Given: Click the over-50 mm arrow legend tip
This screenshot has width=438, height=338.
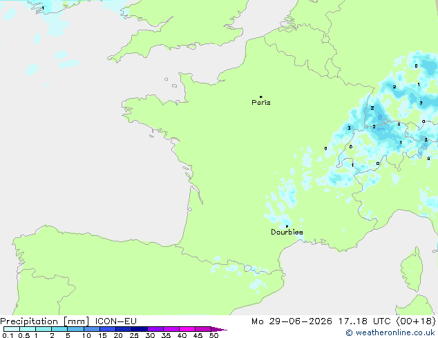Looking at the screenshot, I should click(x=219, y=329).
